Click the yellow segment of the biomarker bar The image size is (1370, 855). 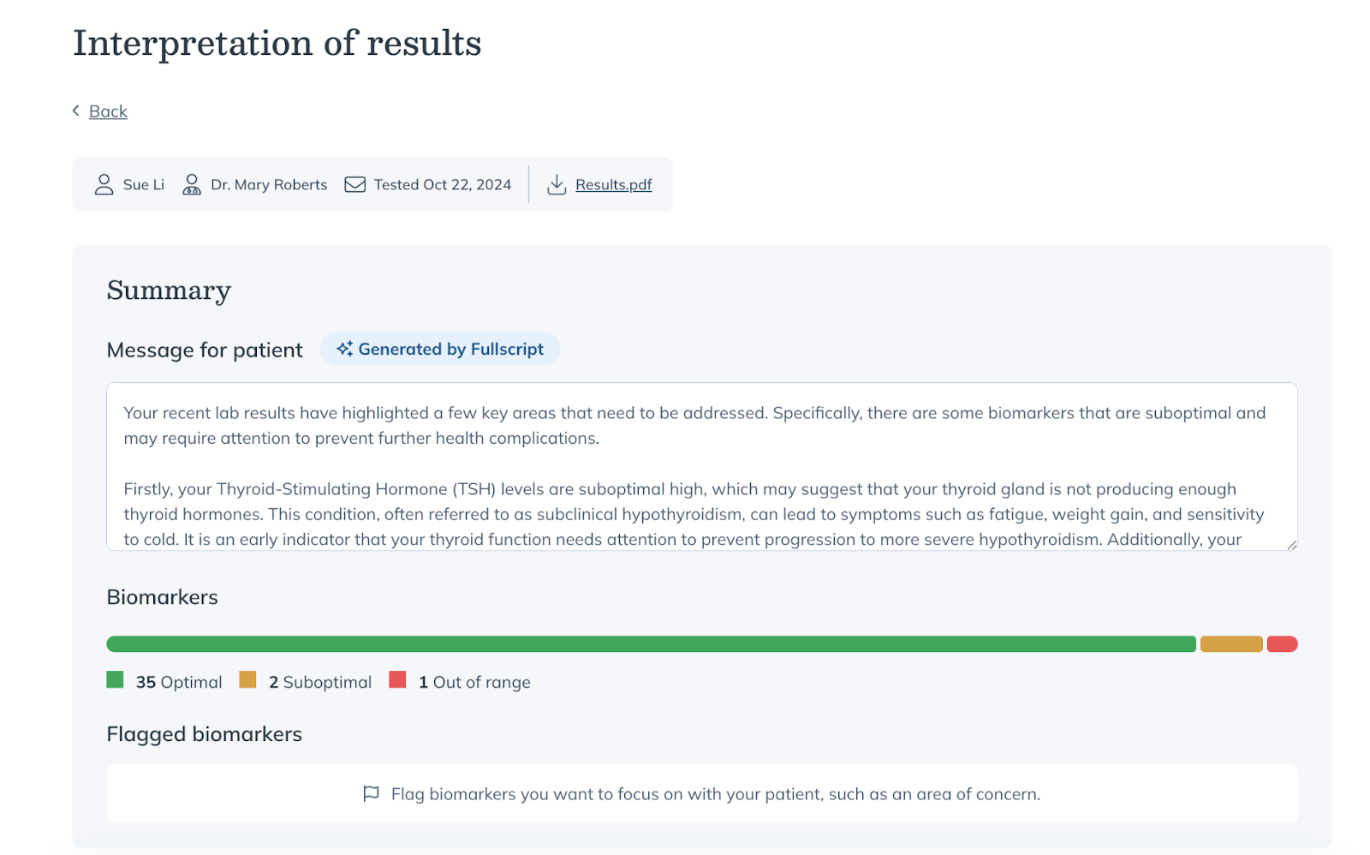pos(1231,643)
